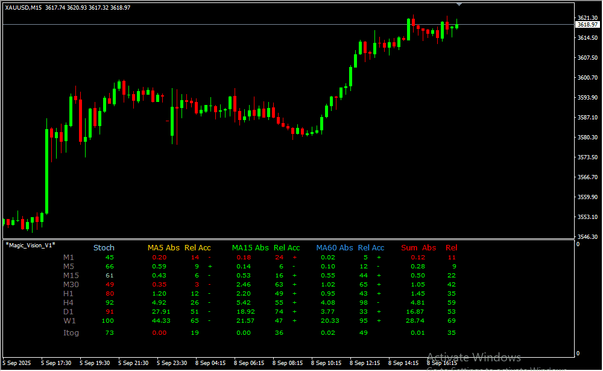The height and width of the screenshot is (371, 603).
Task: Click the *Magic_Vision_V1* indicator name label
Action: tap(30, 244)
